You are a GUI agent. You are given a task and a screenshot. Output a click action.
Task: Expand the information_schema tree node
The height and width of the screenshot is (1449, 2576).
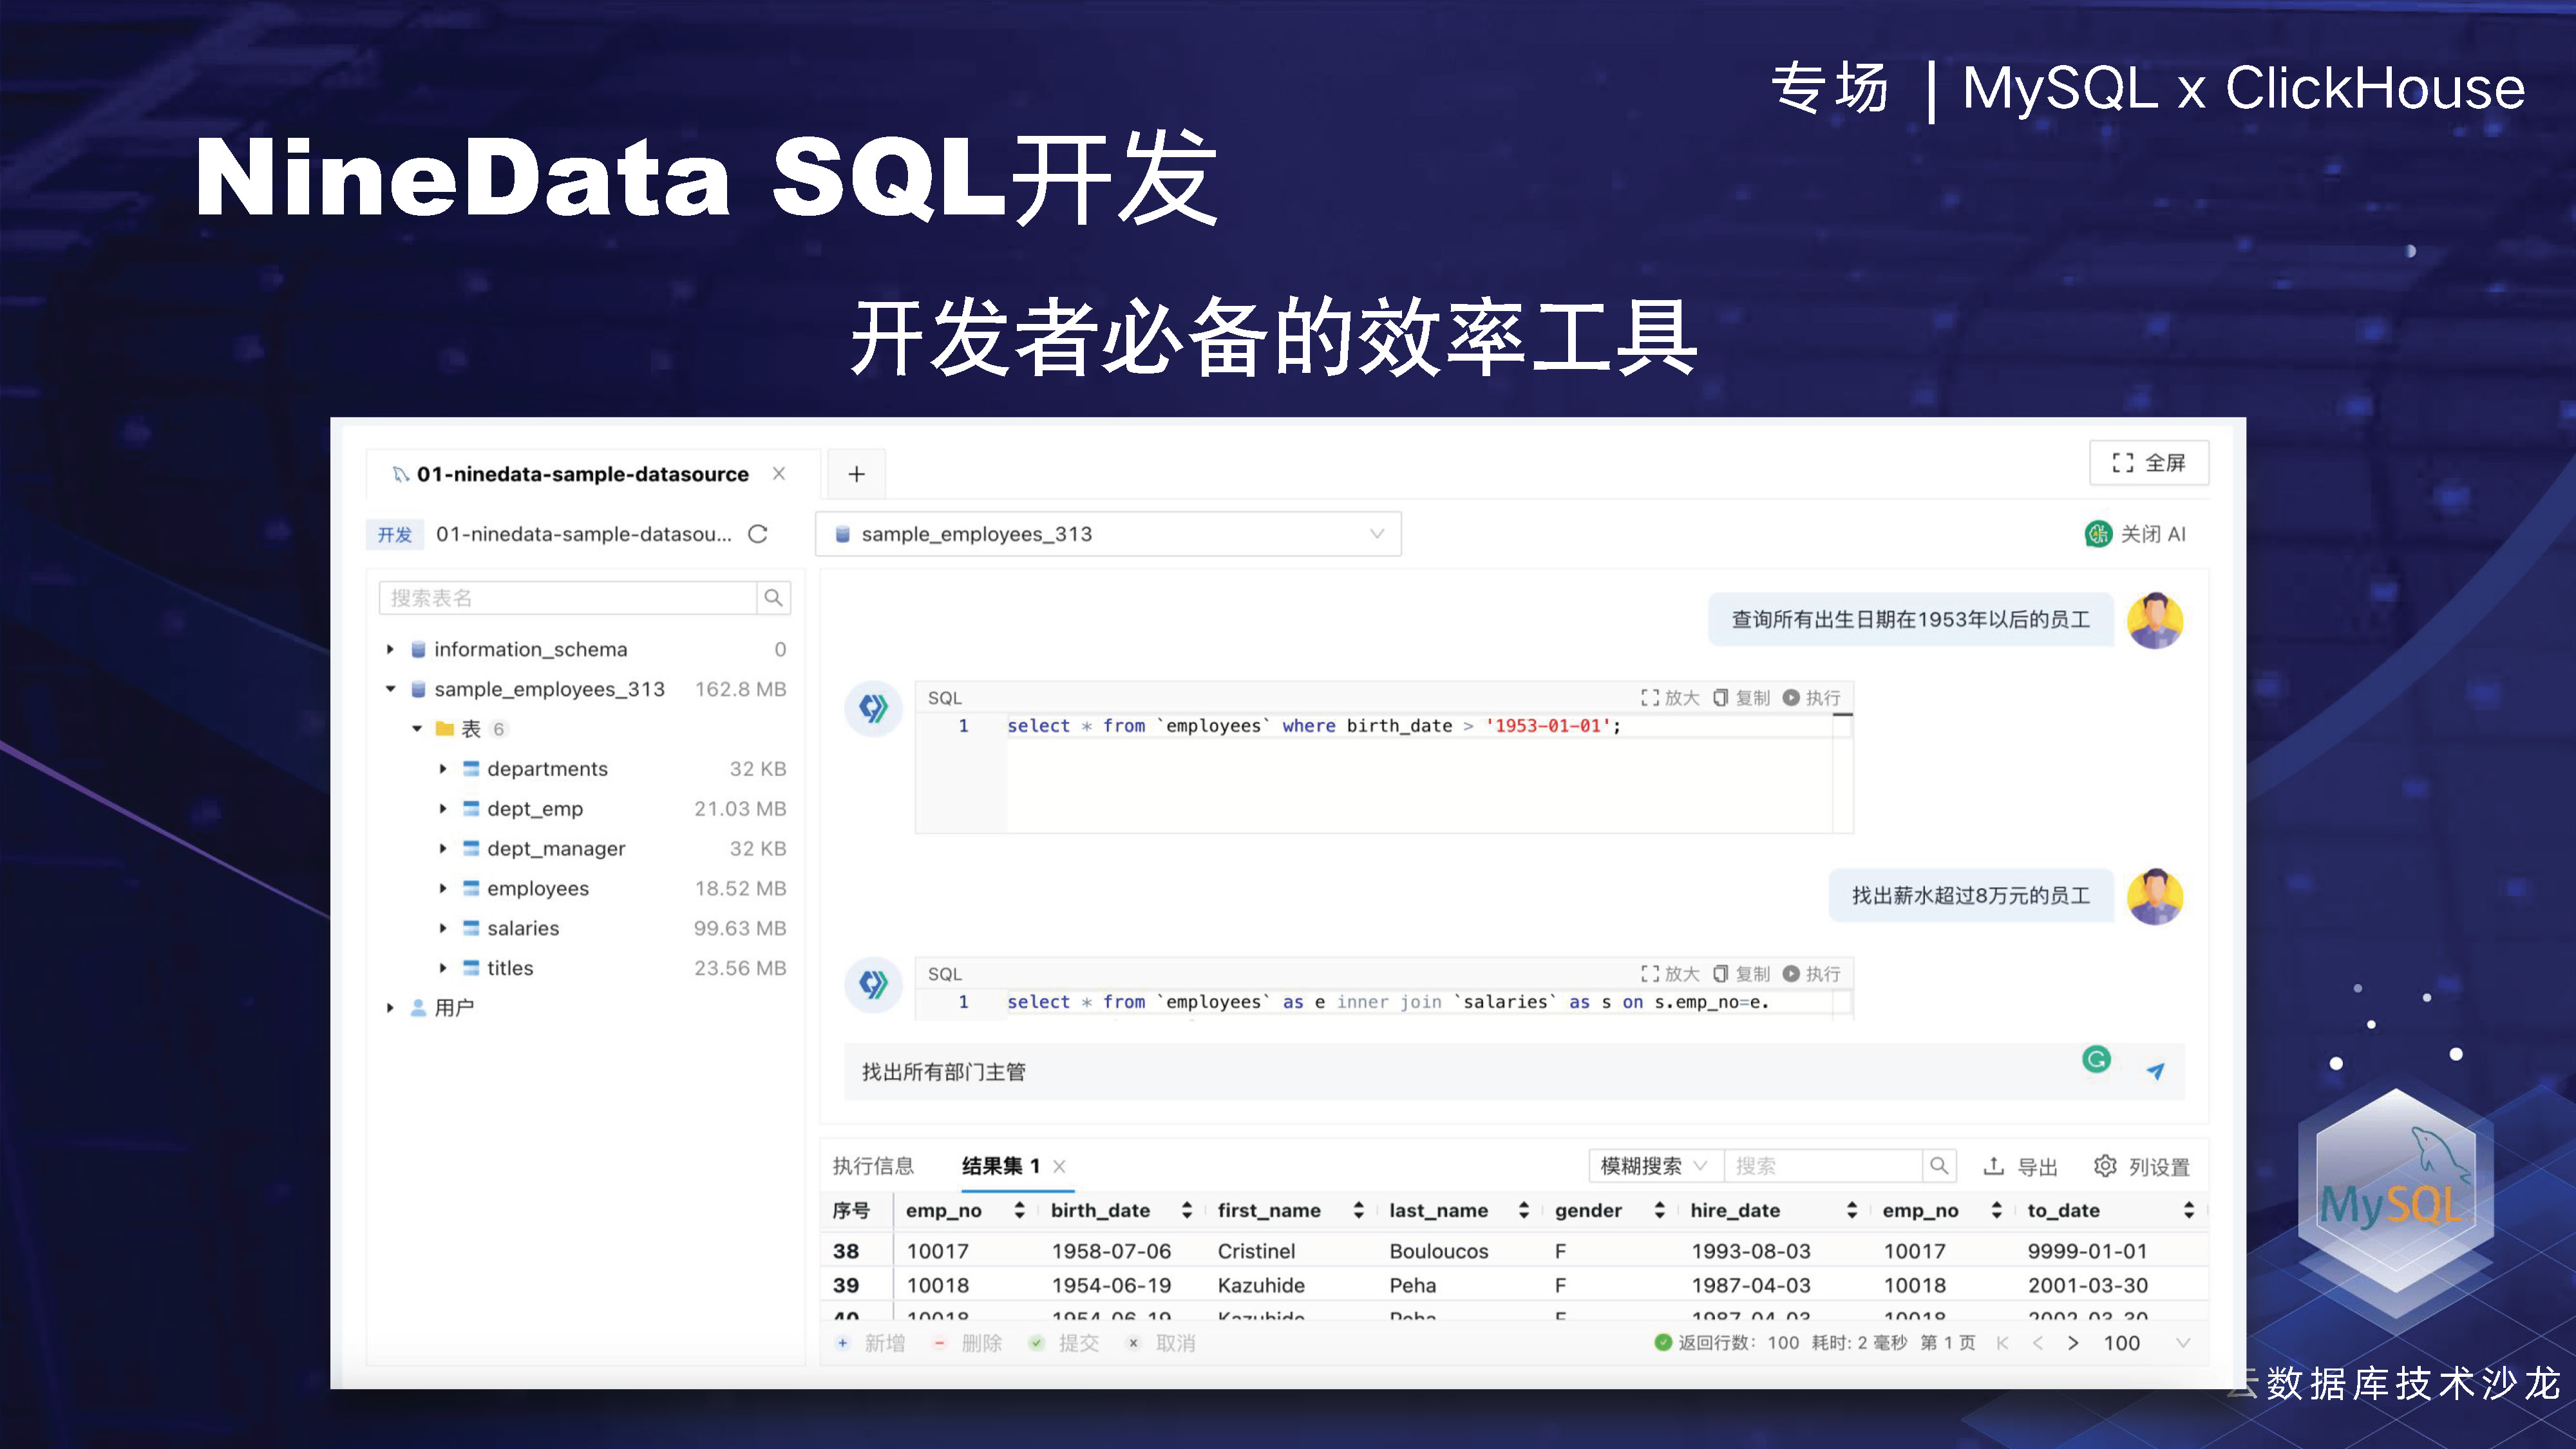tap(390, 650)
